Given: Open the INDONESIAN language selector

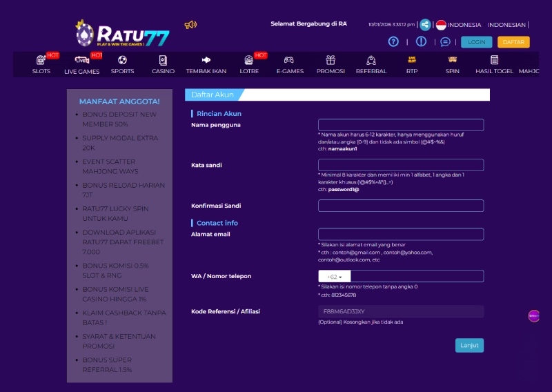Looking at the screenshot, I should pos(506,25).
